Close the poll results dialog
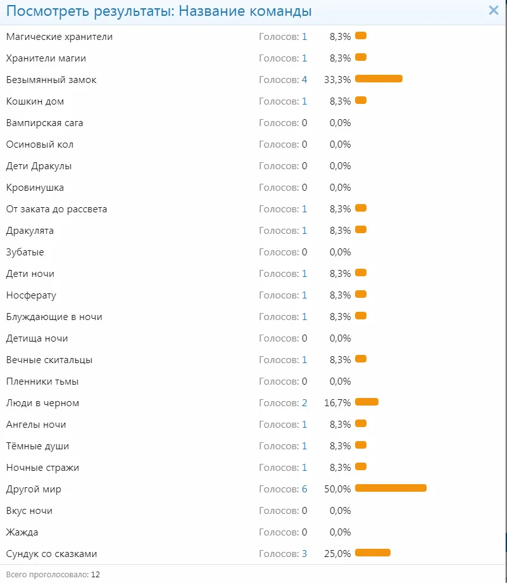The width and height of the screenshot is (507, 583). pyautogui.click(x=494, y=10)
